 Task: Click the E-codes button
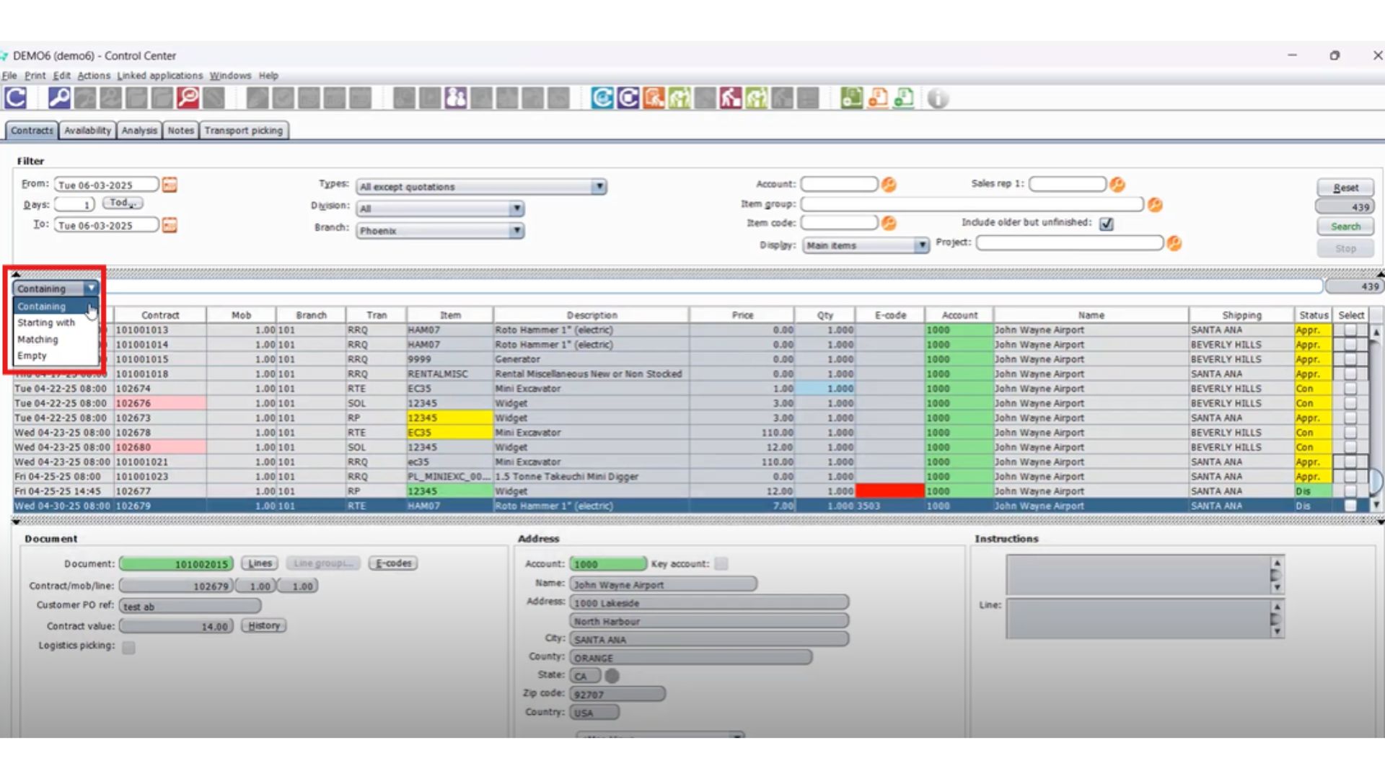tap(393, 563)
